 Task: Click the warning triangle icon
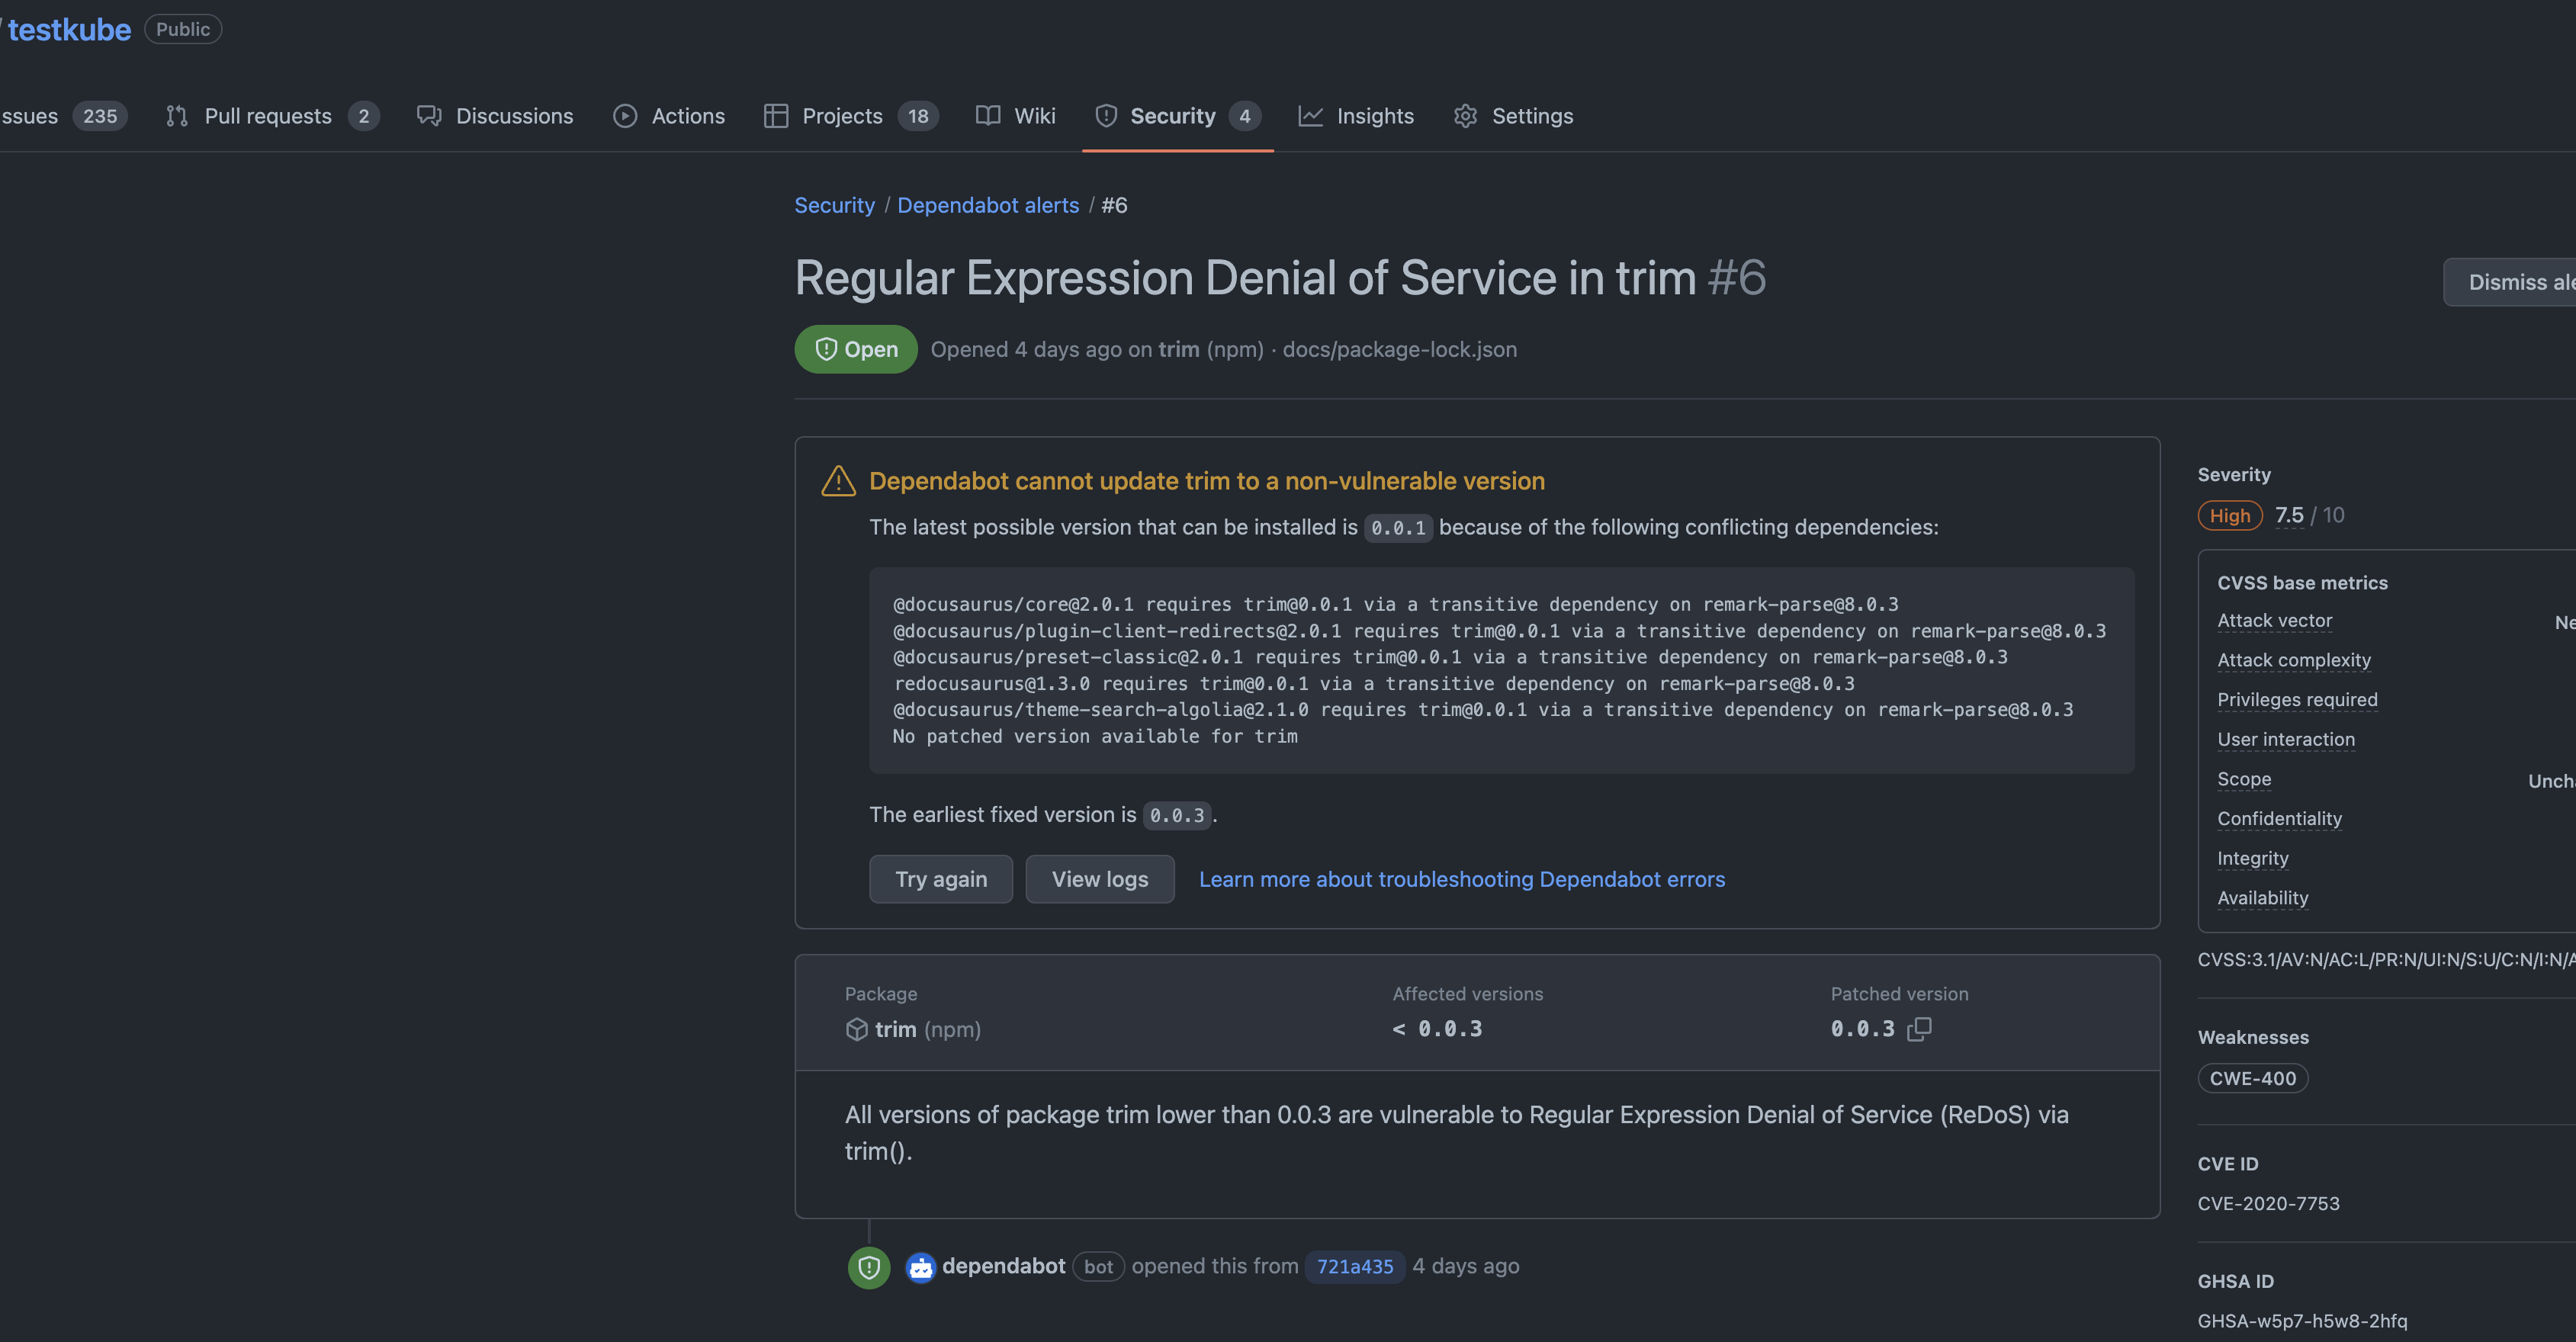click(838, 481)
